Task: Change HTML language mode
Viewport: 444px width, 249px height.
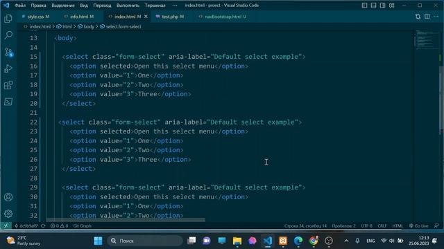Action: [x=398, y=226]
